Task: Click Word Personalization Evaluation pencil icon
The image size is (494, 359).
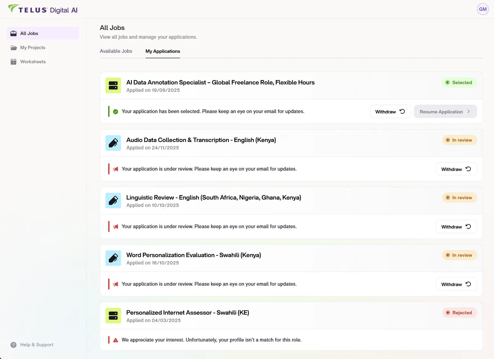Action: 113,258
